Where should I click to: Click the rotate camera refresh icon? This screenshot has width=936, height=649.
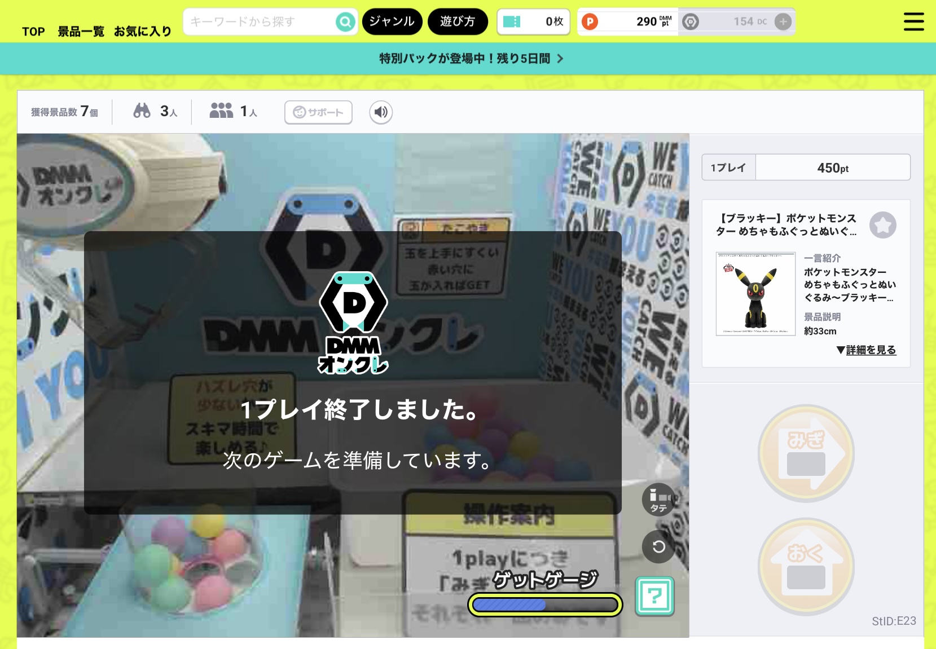coord(658,546)
